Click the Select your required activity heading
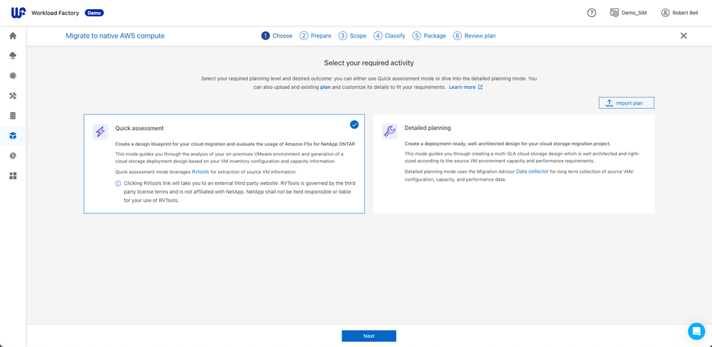 tap(368, 63)
